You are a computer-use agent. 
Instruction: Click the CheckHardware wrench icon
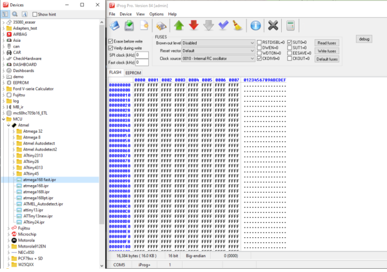9,59
